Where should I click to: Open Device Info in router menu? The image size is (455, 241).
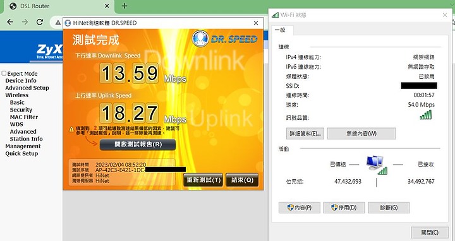(x=21, y=81)
